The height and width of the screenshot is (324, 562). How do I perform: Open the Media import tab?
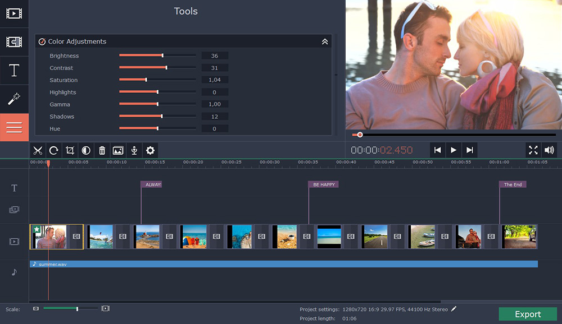point(14,13)
